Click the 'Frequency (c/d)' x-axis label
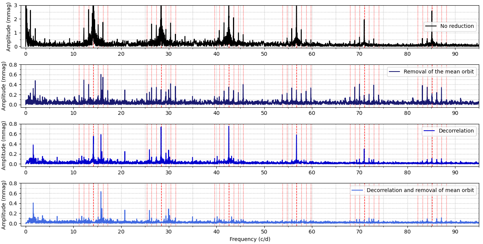 (250, 239)
